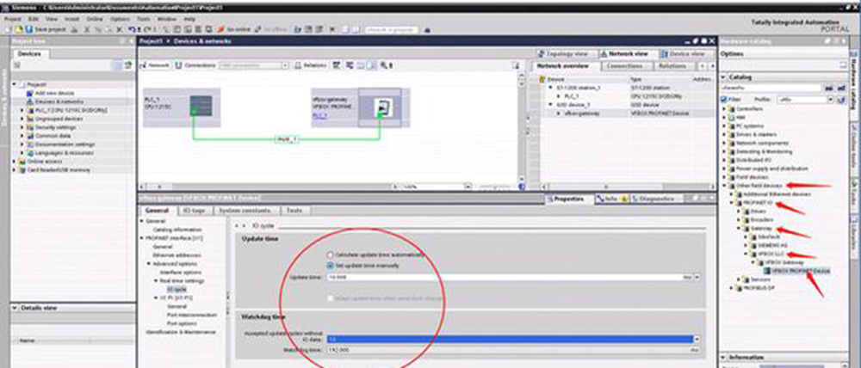Select Calculate update time automatically radio
The image size is (861, 368).
pyautogui.click(x=330, y=255)
